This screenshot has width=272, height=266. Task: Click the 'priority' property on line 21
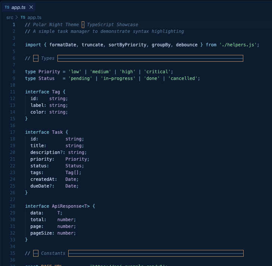41,159
